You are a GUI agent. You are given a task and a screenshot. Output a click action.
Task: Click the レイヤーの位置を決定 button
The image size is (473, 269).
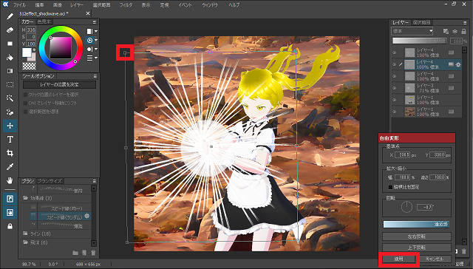point(59,85)
